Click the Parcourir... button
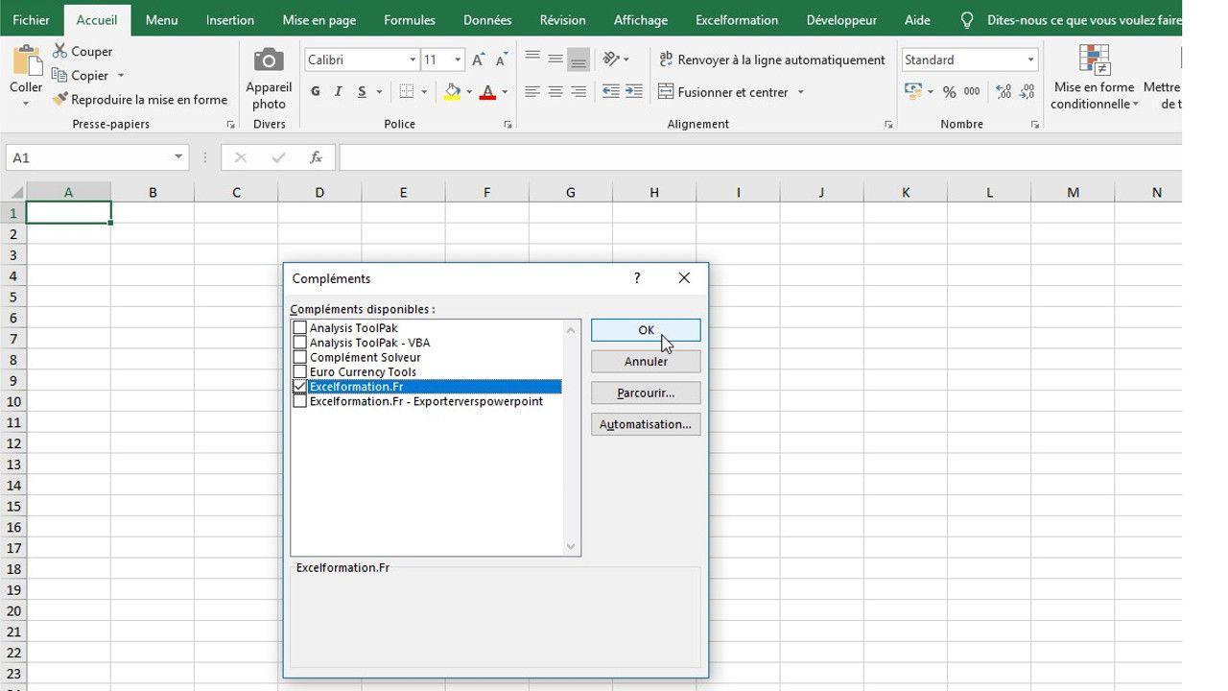Viewport: 1228px width, 691px height. (x=646, y=393)
